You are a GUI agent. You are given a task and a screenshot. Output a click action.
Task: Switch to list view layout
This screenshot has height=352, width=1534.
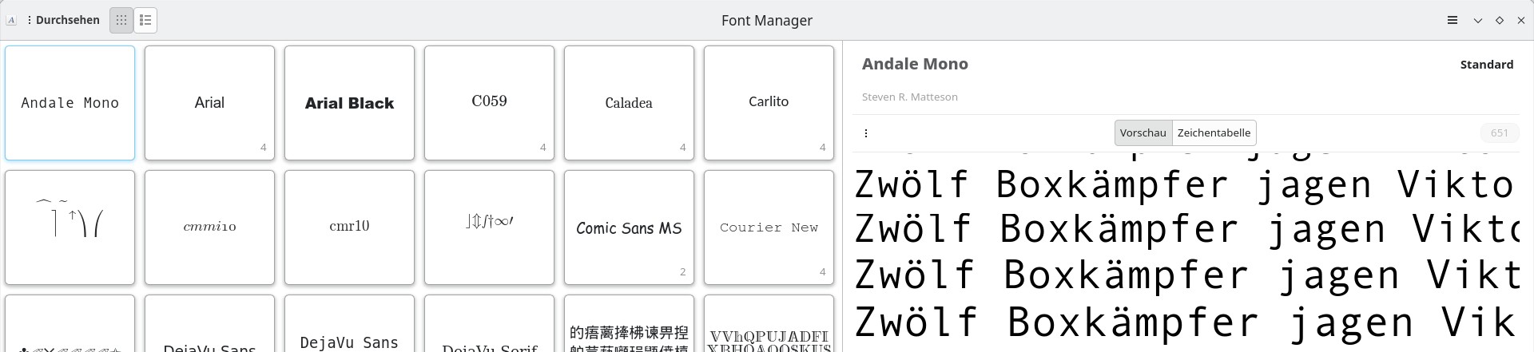click(x=145, y=20)
